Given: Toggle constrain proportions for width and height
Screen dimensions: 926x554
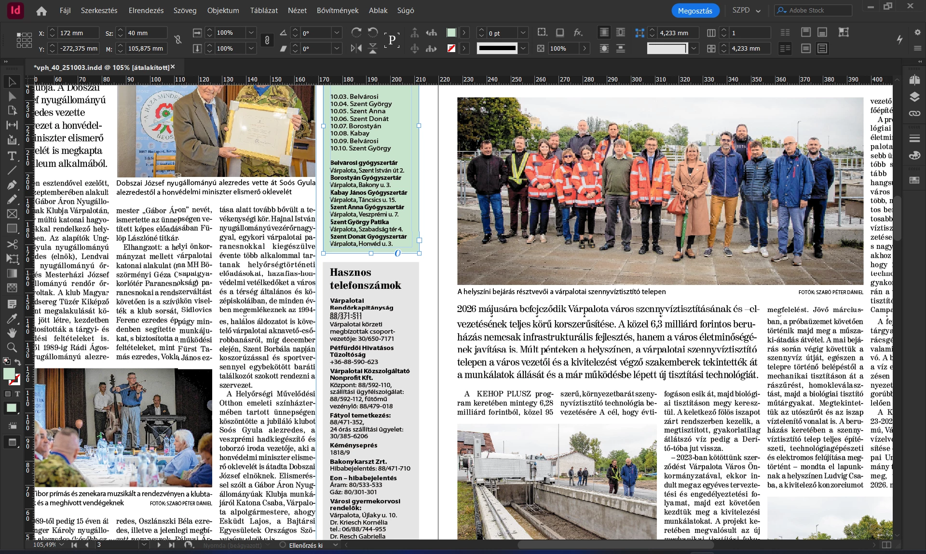Looking at the screenshot, I should [x=178, y=40].
